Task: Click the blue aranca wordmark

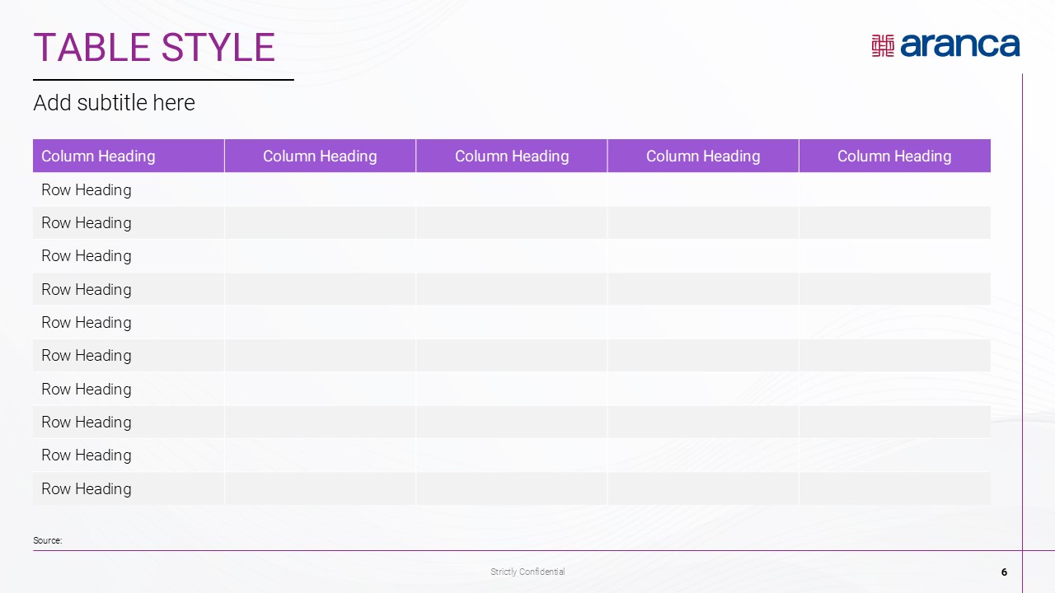Action: tap(959, 45)
